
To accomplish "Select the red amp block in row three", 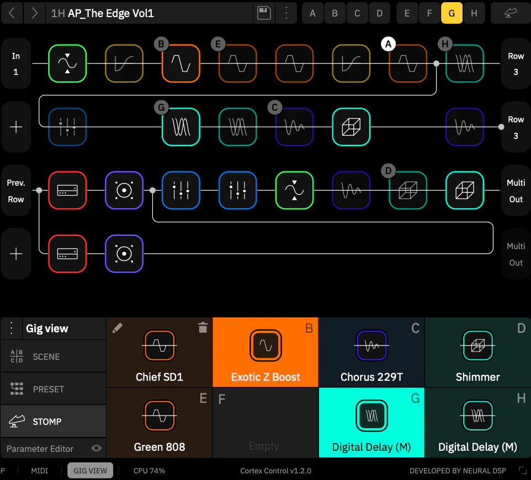I will (67, 190).
